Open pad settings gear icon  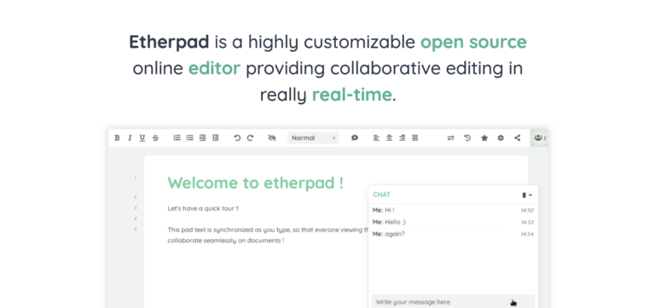pyautogui.click(x=501, y=138)
